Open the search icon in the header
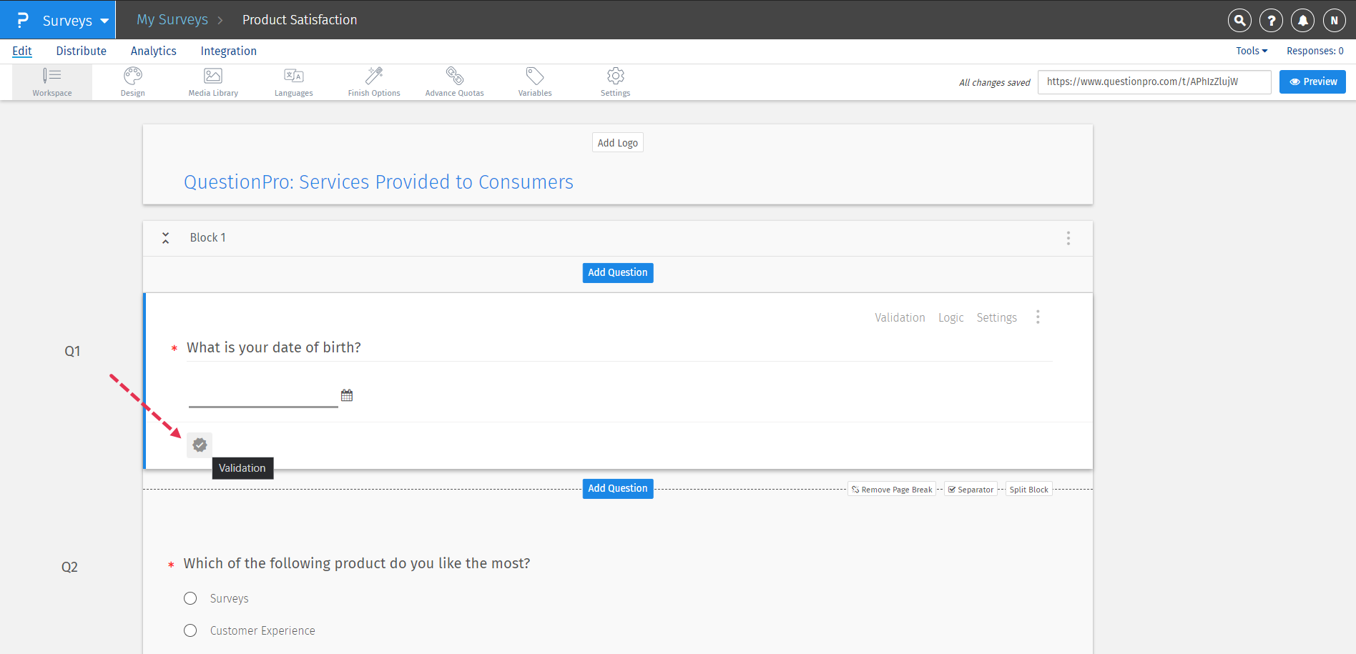The height and width of the screenshot is (654, 1356). 1239,20
